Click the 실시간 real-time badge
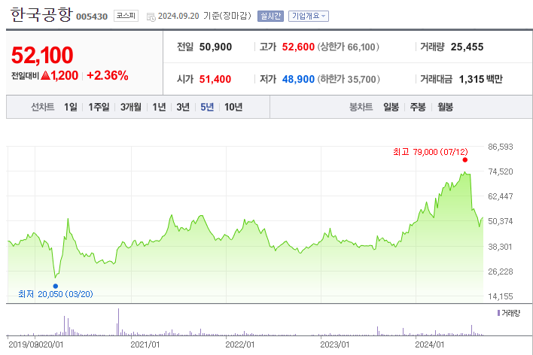The width and height of the screenshot is (533, 355). coord(270,16)
